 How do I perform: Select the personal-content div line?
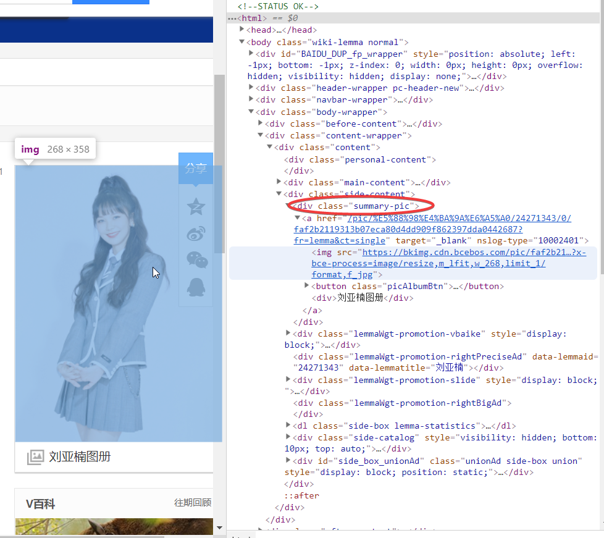[360, 159]
